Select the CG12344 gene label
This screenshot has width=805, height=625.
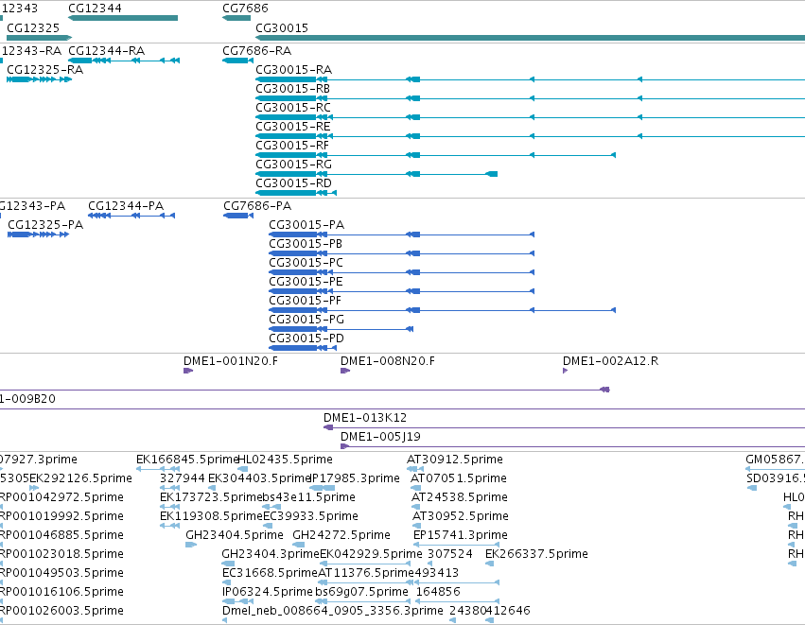pyautogui.click(x=95, y=9)
